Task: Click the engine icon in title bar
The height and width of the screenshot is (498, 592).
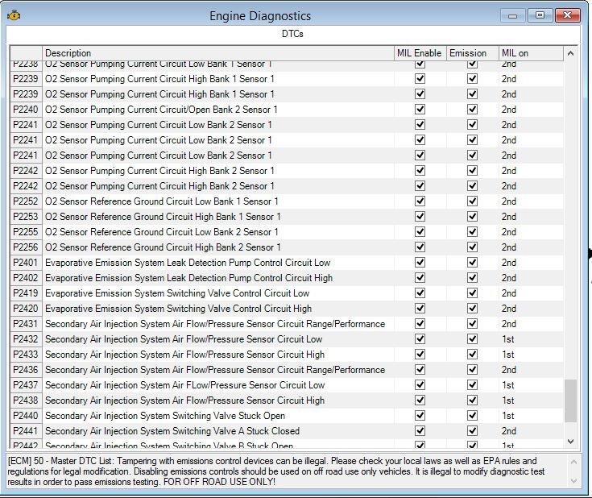Action: click(x=14, y=16)
